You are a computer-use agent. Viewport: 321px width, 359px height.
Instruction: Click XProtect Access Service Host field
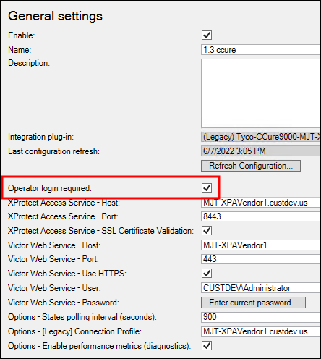coord(260,203)
